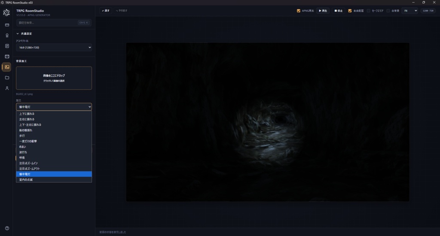Open the アスペクト比 16:9 dropdown
Screen dimensions: 440x236
tap(54, 47)
